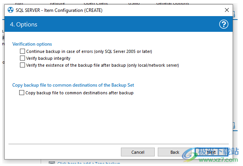Click the '4. Options' step header
Image resolution: width=243 pixels, height=166 pixels.
click(x=24, y=25)
